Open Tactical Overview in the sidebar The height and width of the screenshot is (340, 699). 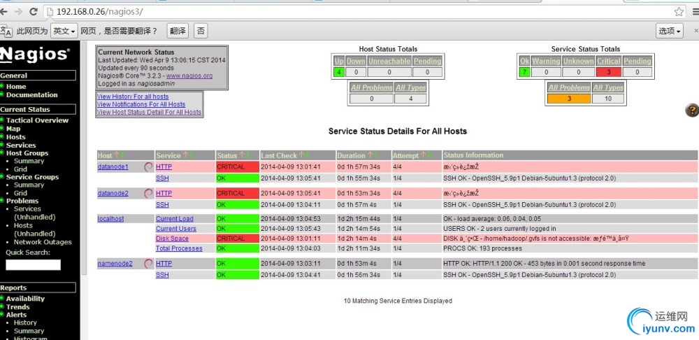pos(38,120)
